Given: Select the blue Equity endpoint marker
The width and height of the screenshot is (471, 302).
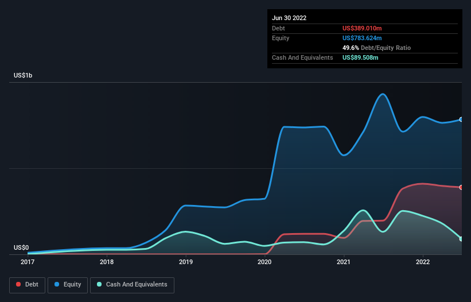Looking at the screenshot, I should click(x=461, y=119).
